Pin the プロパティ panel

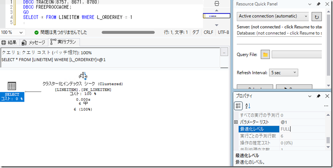pyautogui.click(x=318, y=96)
